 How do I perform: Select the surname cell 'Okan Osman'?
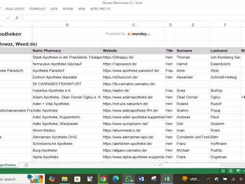193,97
